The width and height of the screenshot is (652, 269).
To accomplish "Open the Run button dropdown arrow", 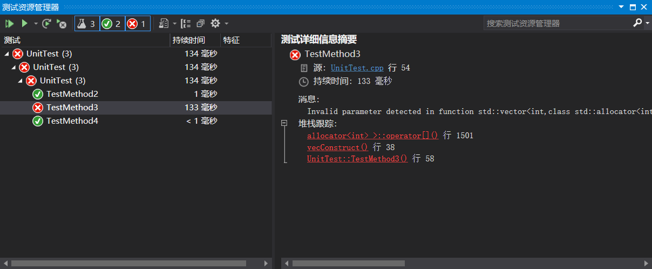I will click(x=36, y=24).
